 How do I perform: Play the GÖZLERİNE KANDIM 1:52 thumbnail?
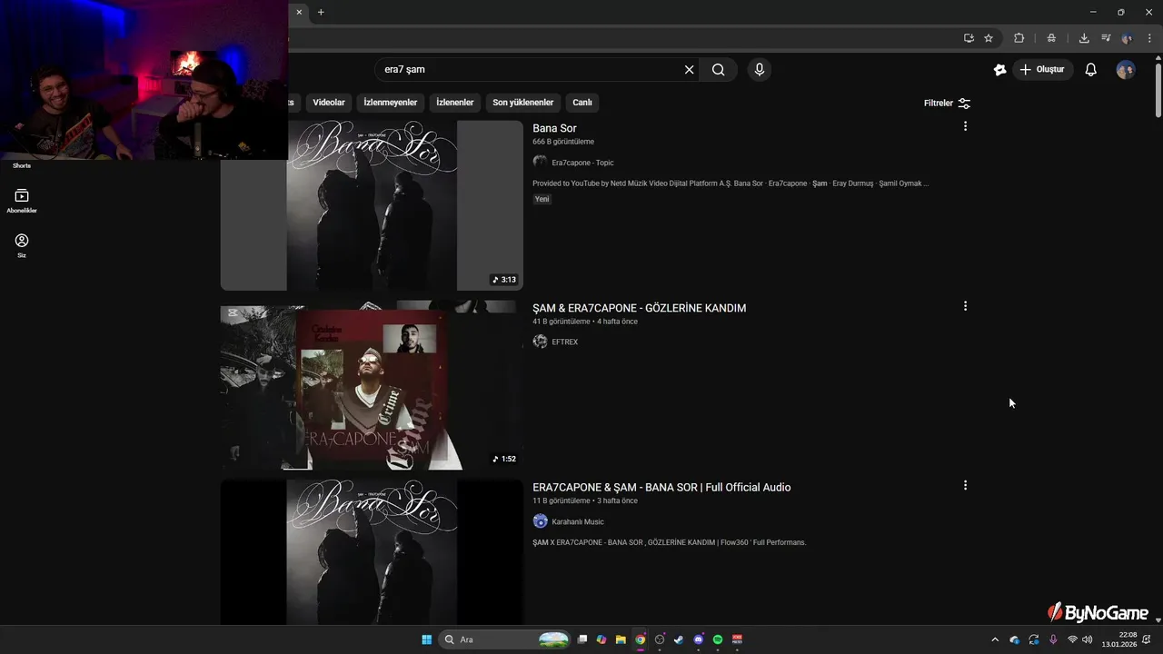[372, 385]
